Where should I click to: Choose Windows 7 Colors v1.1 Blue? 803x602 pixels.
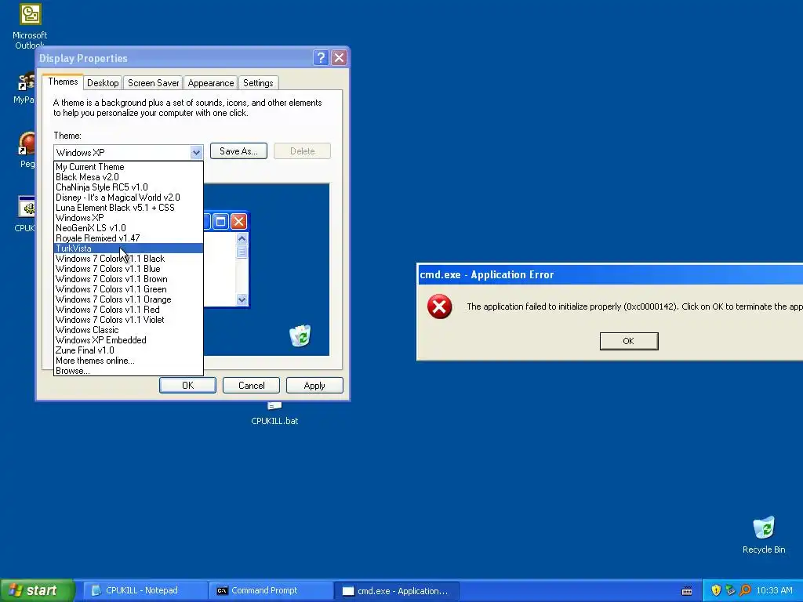click(x=129, y=269)
